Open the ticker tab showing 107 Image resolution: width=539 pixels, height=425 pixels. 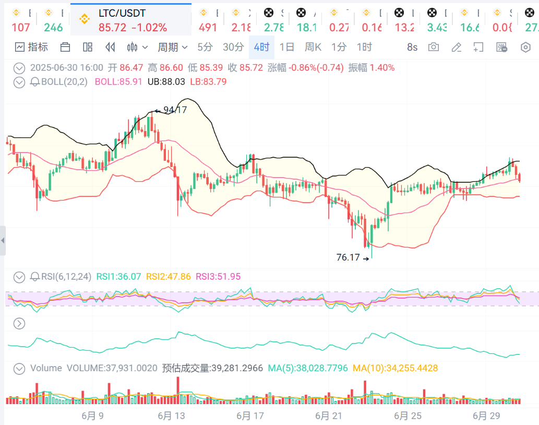(x=21, y=21)
